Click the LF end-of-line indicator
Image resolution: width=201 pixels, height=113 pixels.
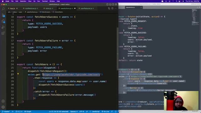pos(87,111)
